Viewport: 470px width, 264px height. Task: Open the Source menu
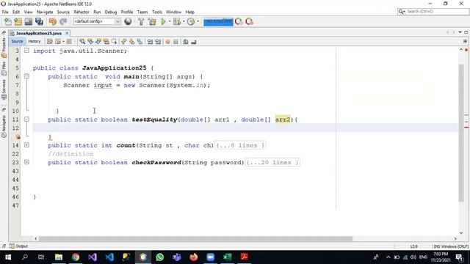click(x=63, y=12)
